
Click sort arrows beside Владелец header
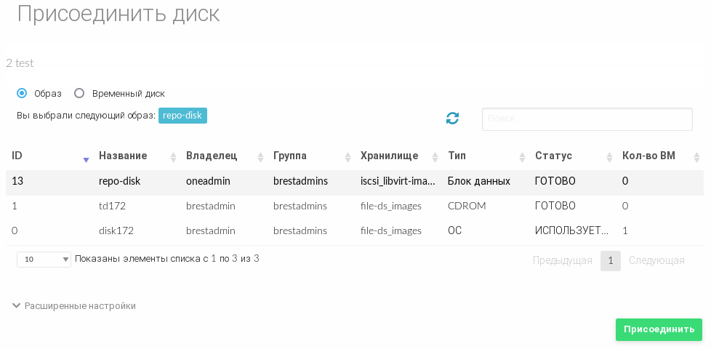click(260, 157)
